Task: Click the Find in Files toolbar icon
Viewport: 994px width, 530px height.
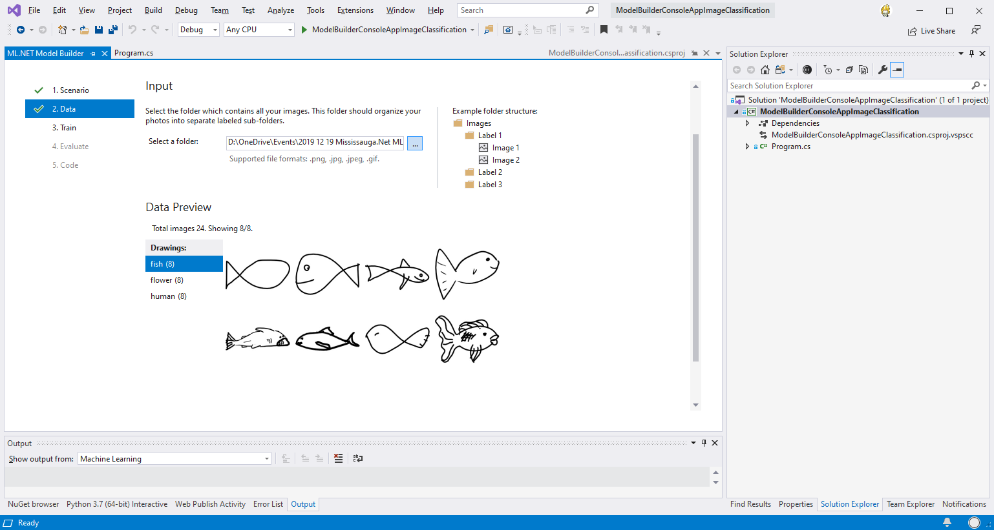Action: [x=489, y=30]
